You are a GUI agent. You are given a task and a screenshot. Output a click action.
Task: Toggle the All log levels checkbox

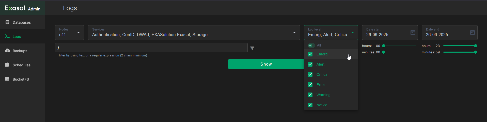click(310, 45)
